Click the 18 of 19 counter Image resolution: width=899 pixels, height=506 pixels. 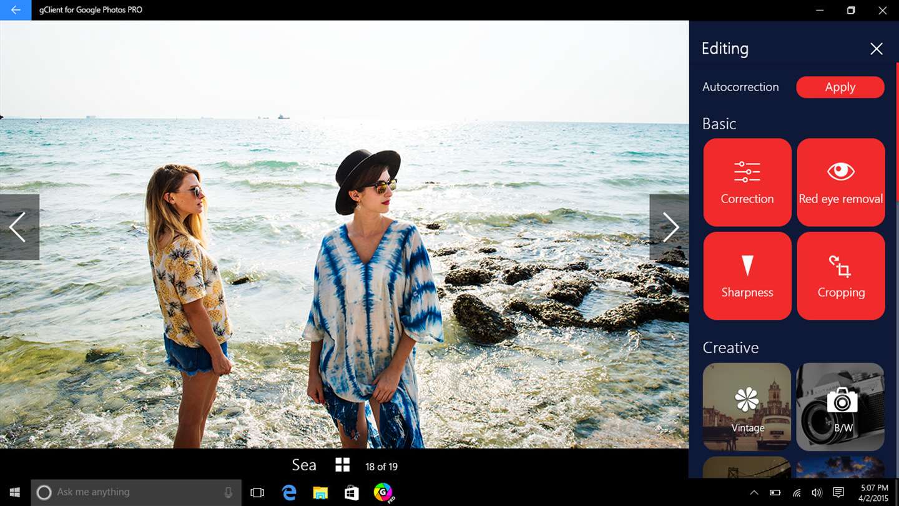tap(381, 467)
